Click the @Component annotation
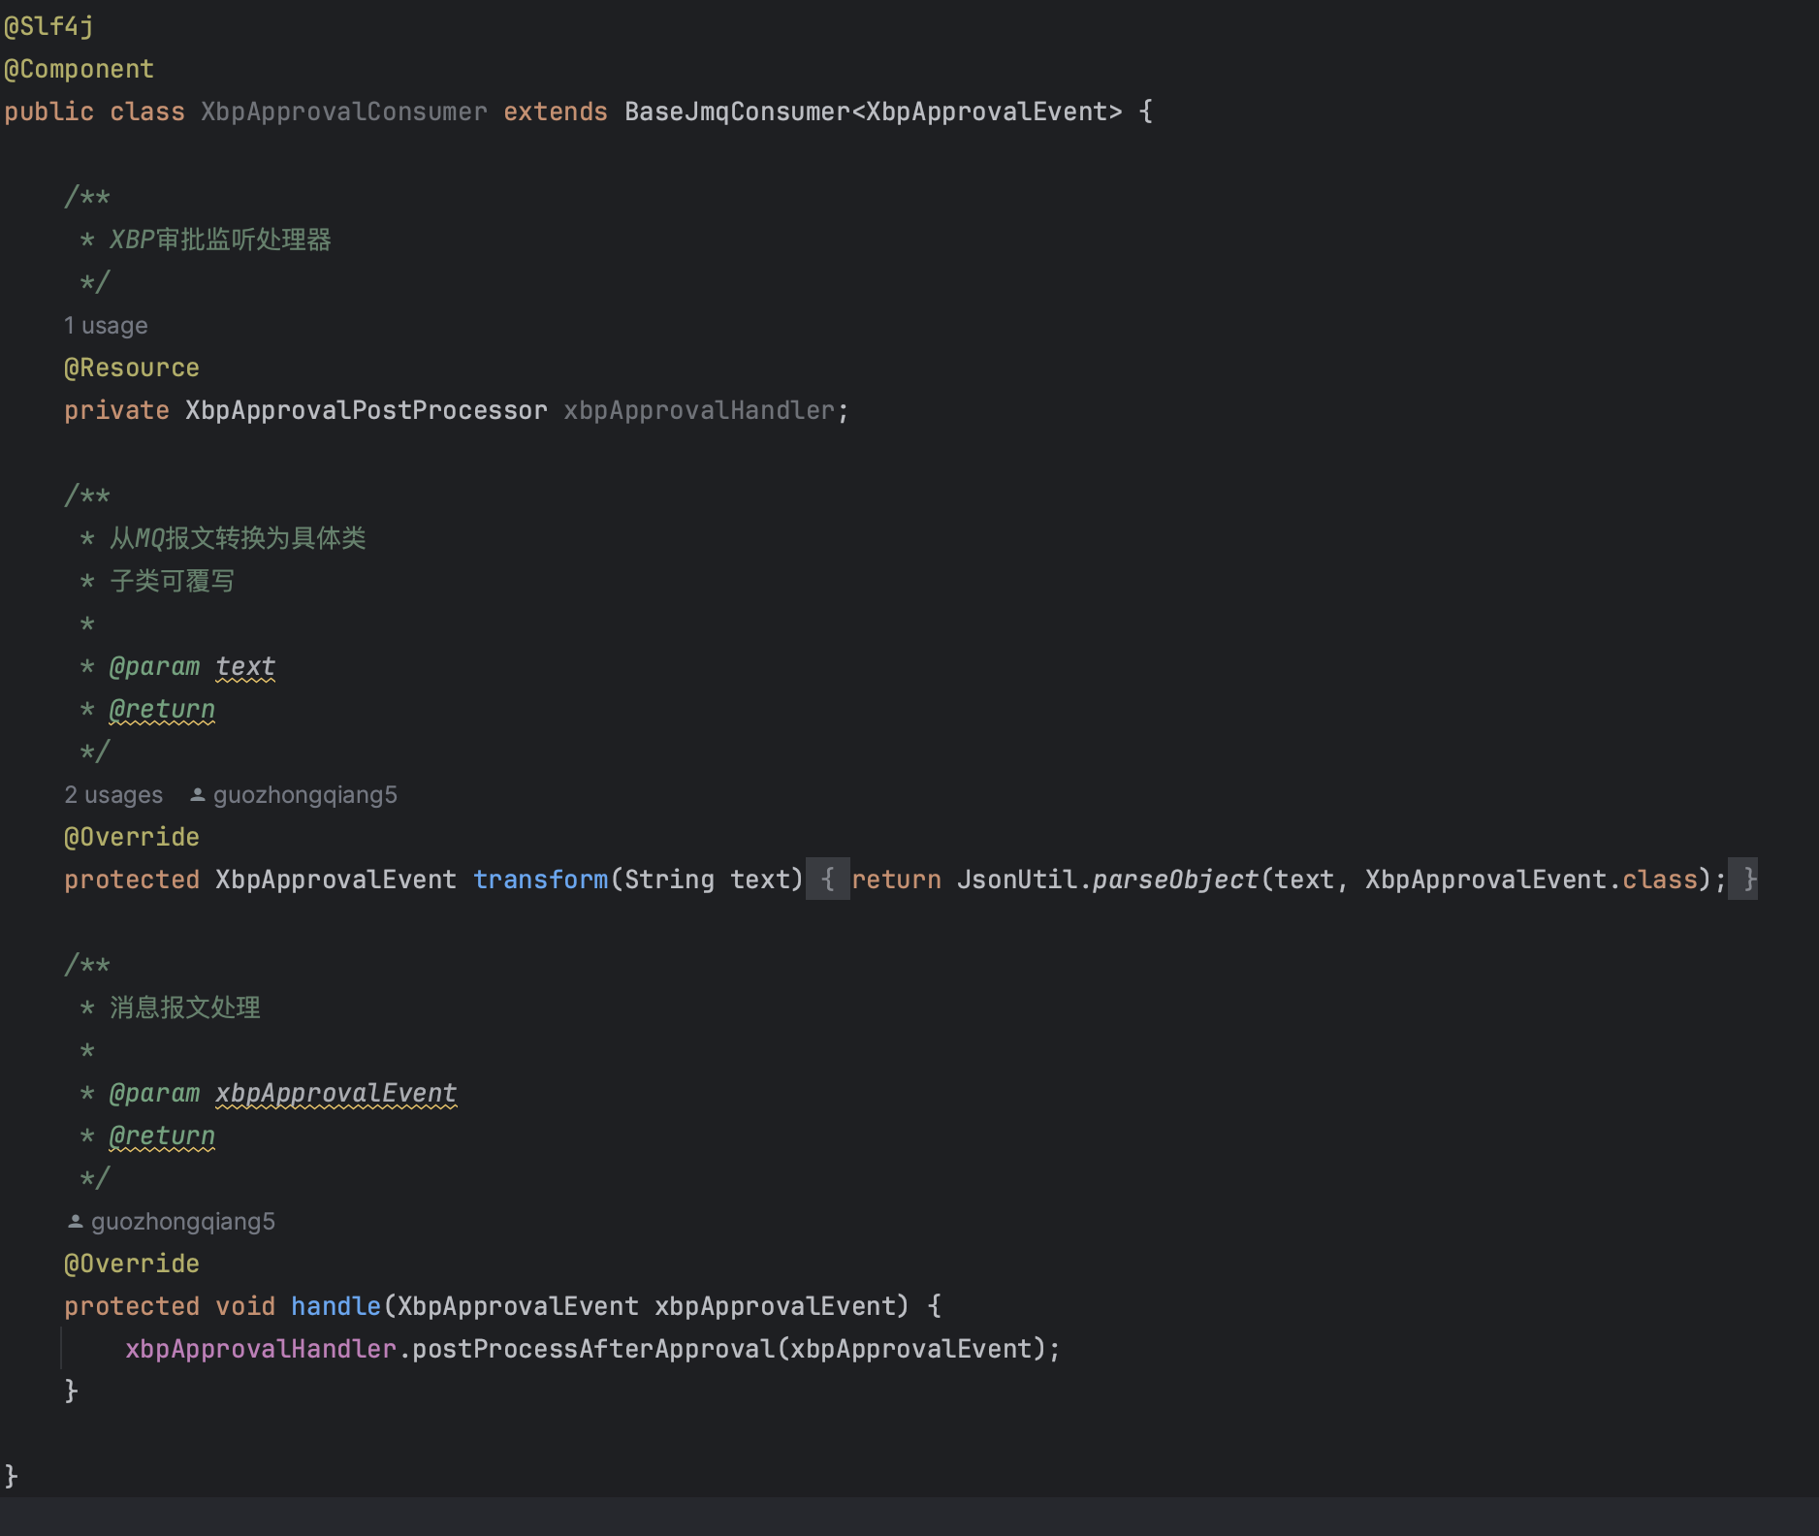Viewport: 1819px width, 1536px height. pyautogui.click(x=79, y=70)
